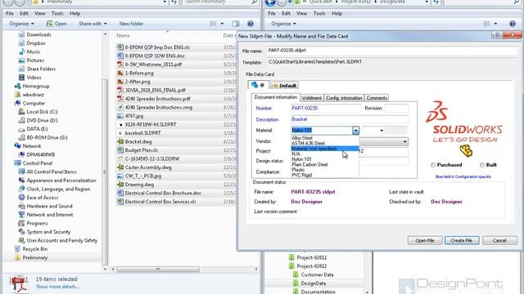
Task: Choose Alloy Steel from material list
Action: [302, 138]
